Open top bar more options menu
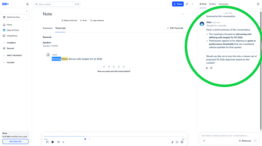Image resolution: width=262 pixels, height=146 pixels. 192,4
